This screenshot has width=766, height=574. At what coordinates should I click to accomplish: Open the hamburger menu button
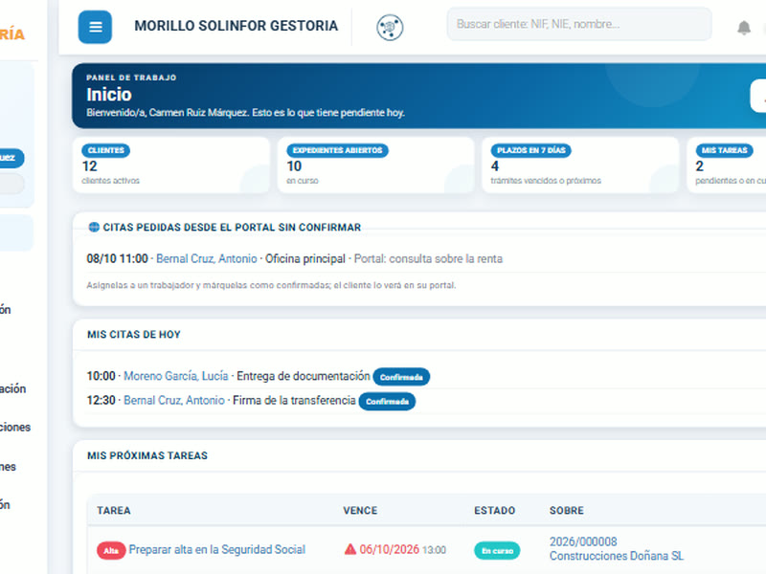pyautogui.click(x=95, y=27)
